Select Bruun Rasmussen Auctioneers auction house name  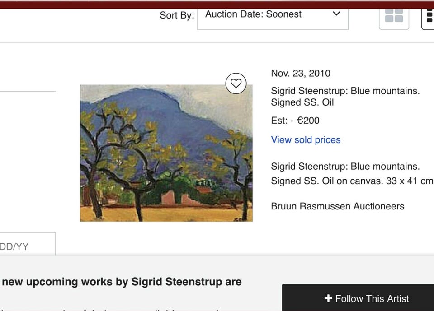[x=337, y=206]
